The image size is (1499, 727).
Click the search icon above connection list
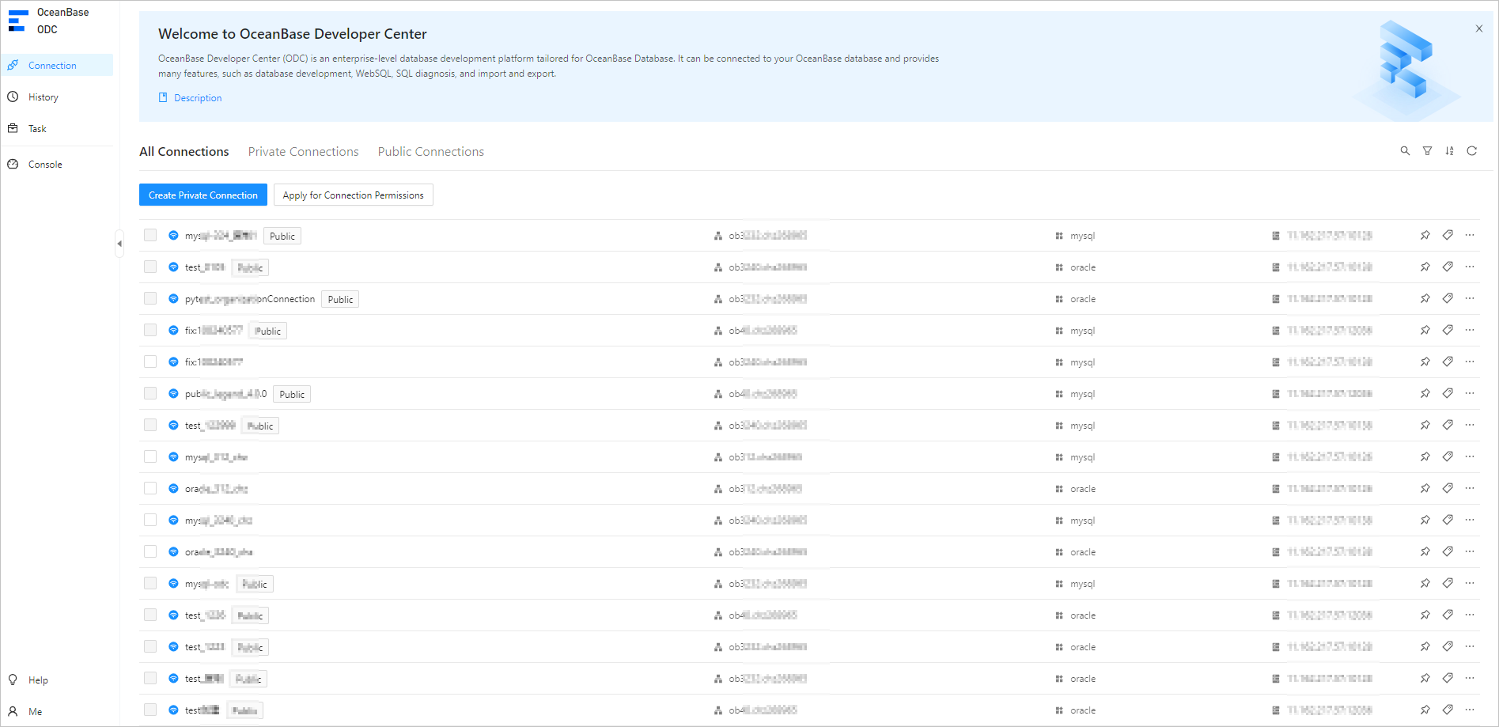(1405, 151)
